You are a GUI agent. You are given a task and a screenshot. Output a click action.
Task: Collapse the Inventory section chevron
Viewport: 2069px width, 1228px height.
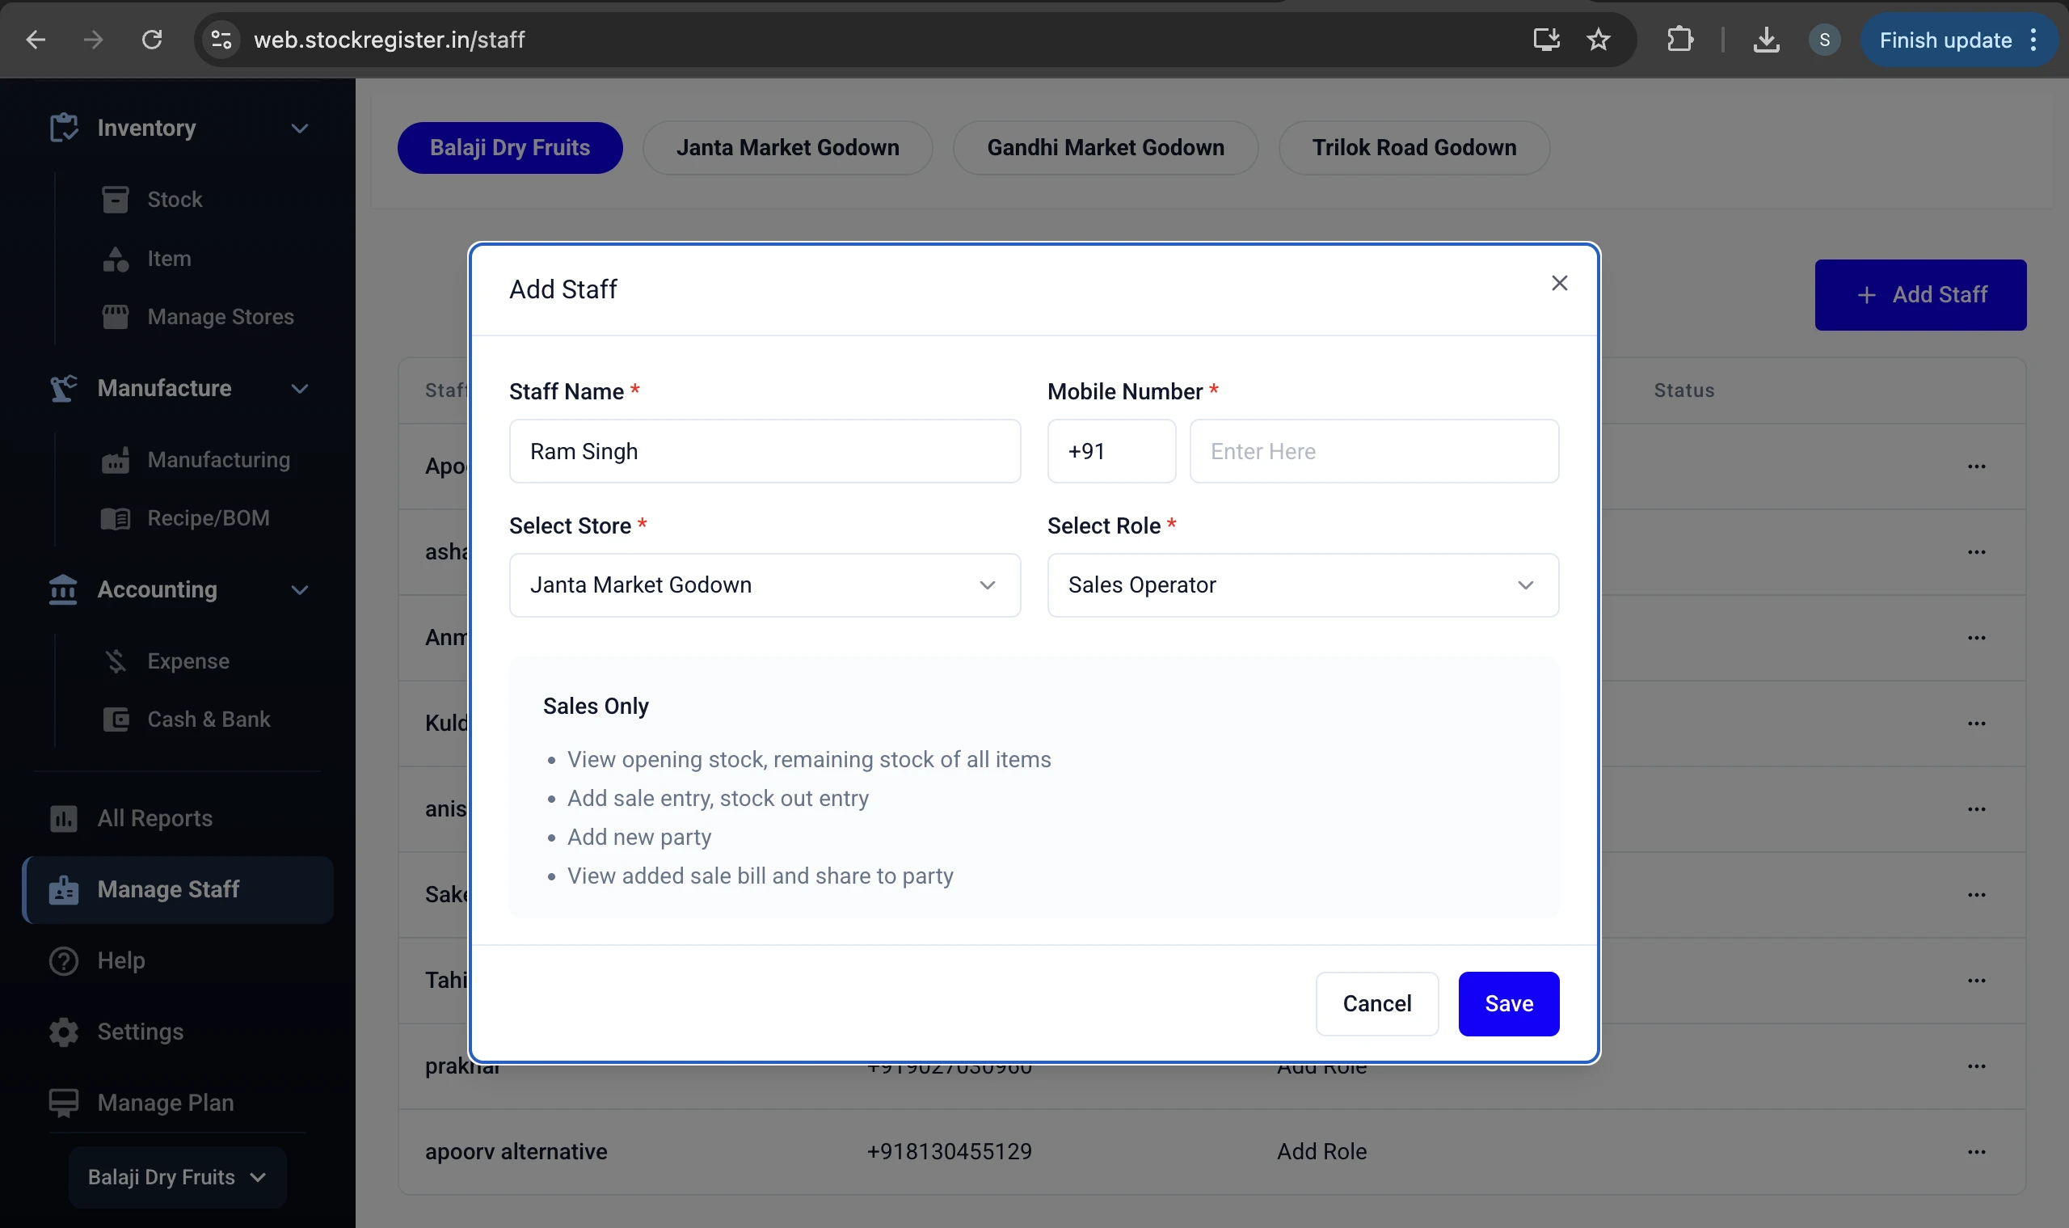tap(301, 129)
